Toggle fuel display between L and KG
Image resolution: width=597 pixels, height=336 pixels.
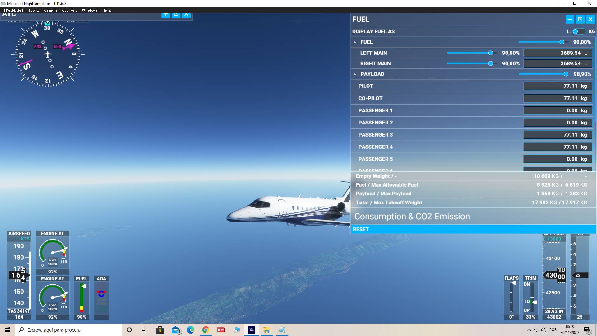(579, 31)
